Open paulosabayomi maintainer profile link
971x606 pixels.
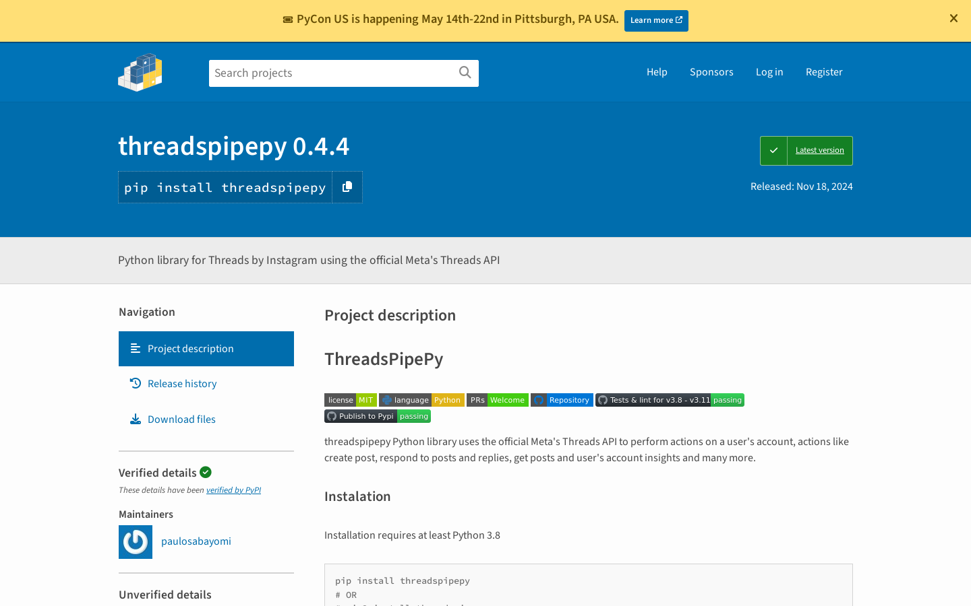196,541
